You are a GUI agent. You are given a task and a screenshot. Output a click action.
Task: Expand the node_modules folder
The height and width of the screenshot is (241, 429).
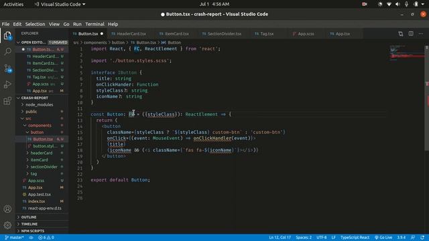coord(42,104)
